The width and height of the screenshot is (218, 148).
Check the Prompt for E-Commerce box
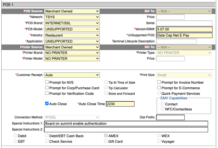[x=159, y=88]
